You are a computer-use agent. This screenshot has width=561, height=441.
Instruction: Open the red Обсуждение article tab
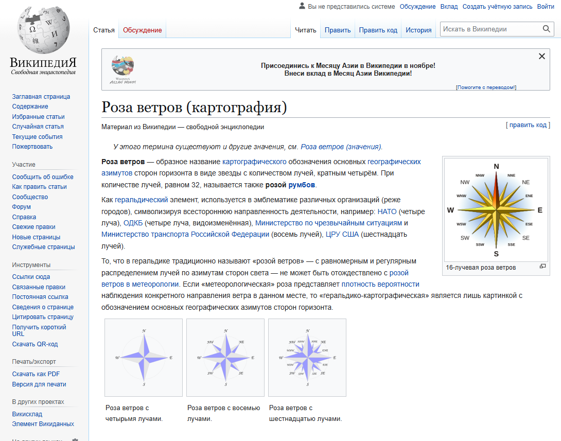point(143,30)
